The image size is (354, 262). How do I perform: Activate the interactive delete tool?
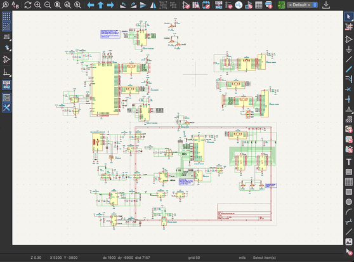348,251
